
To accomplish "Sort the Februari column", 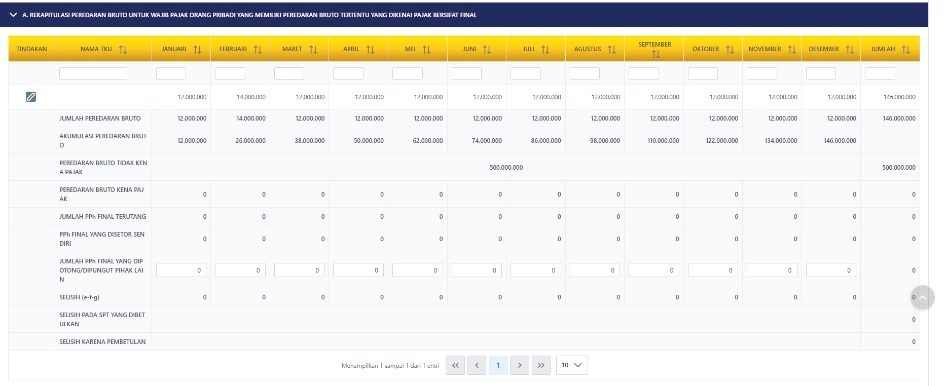I will [x=258, y=49].
